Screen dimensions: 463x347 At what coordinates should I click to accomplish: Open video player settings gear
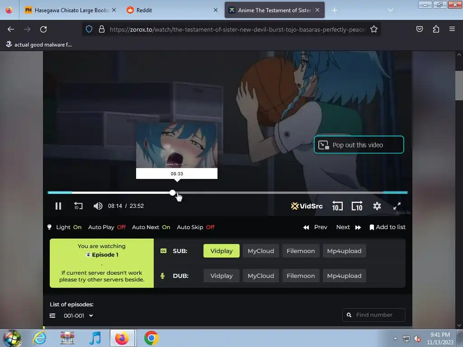377,206
